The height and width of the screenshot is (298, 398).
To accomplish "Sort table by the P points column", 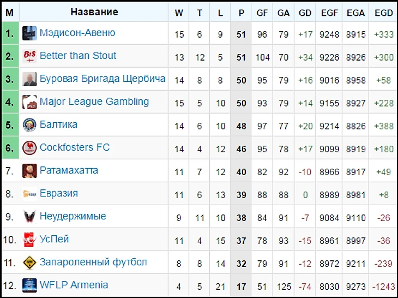I will [241, 13].
